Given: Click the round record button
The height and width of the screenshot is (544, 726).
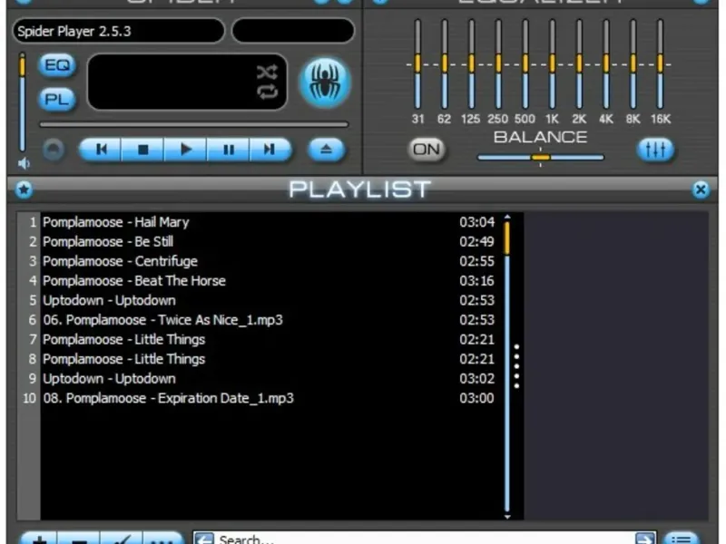Looking at the screenshot, I should click(54, 150).
